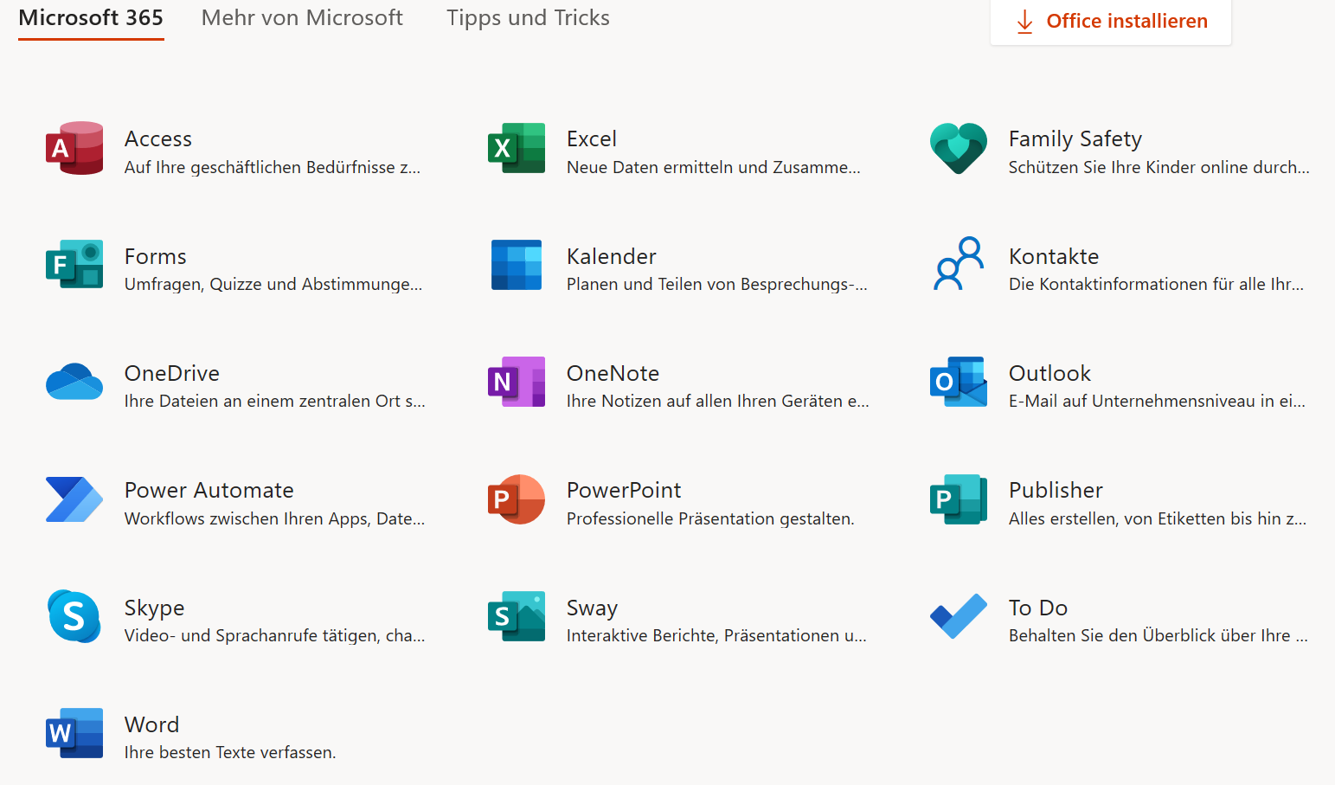Click the Skype title link

click(154, 608)
